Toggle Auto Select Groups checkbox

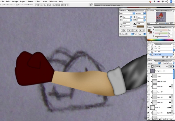[x=3, y=5]
